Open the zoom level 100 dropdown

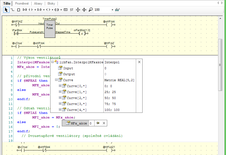[112, 10]
